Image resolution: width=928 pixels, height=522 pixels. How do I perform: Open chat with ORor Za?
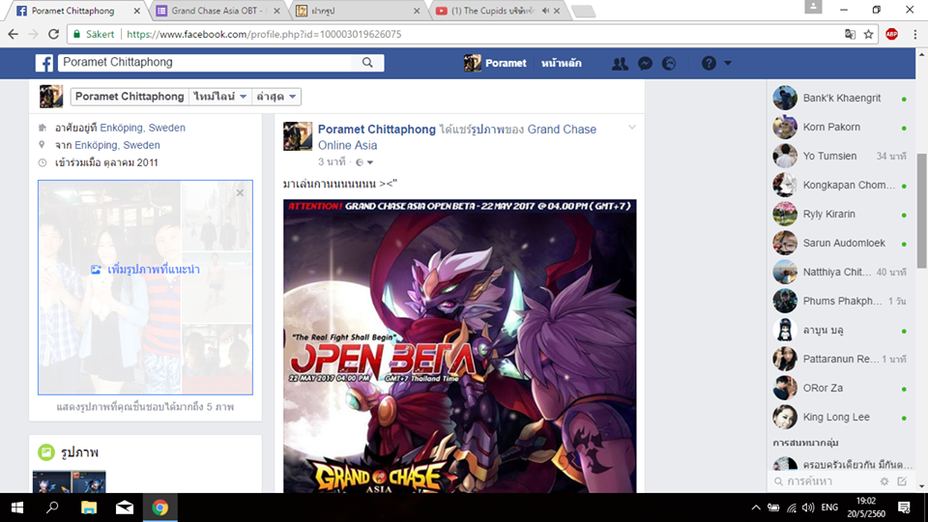(840, 389)
